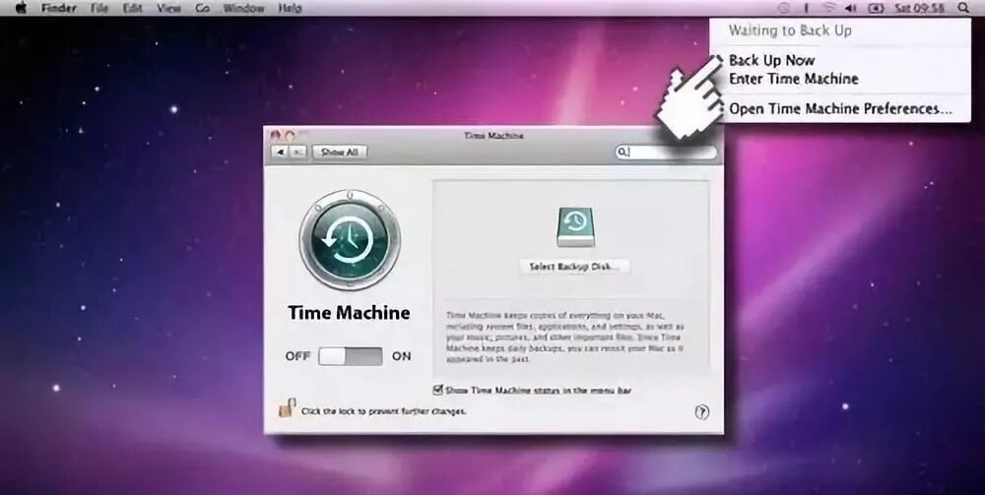Click the padlock icon to prevent changes
This screenshot has height=495, width=985.
287,408
